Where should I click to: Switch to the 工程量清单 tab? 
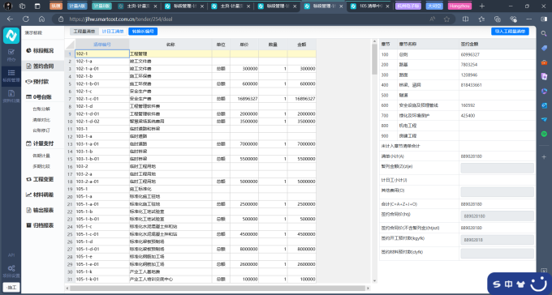(84, 32)
